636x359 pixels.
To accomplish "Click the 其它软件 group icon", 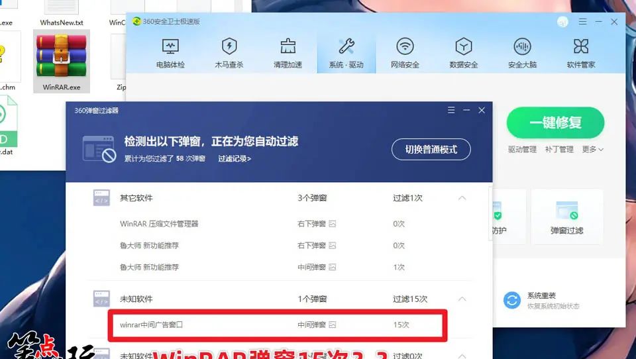I will click(101, 197).
